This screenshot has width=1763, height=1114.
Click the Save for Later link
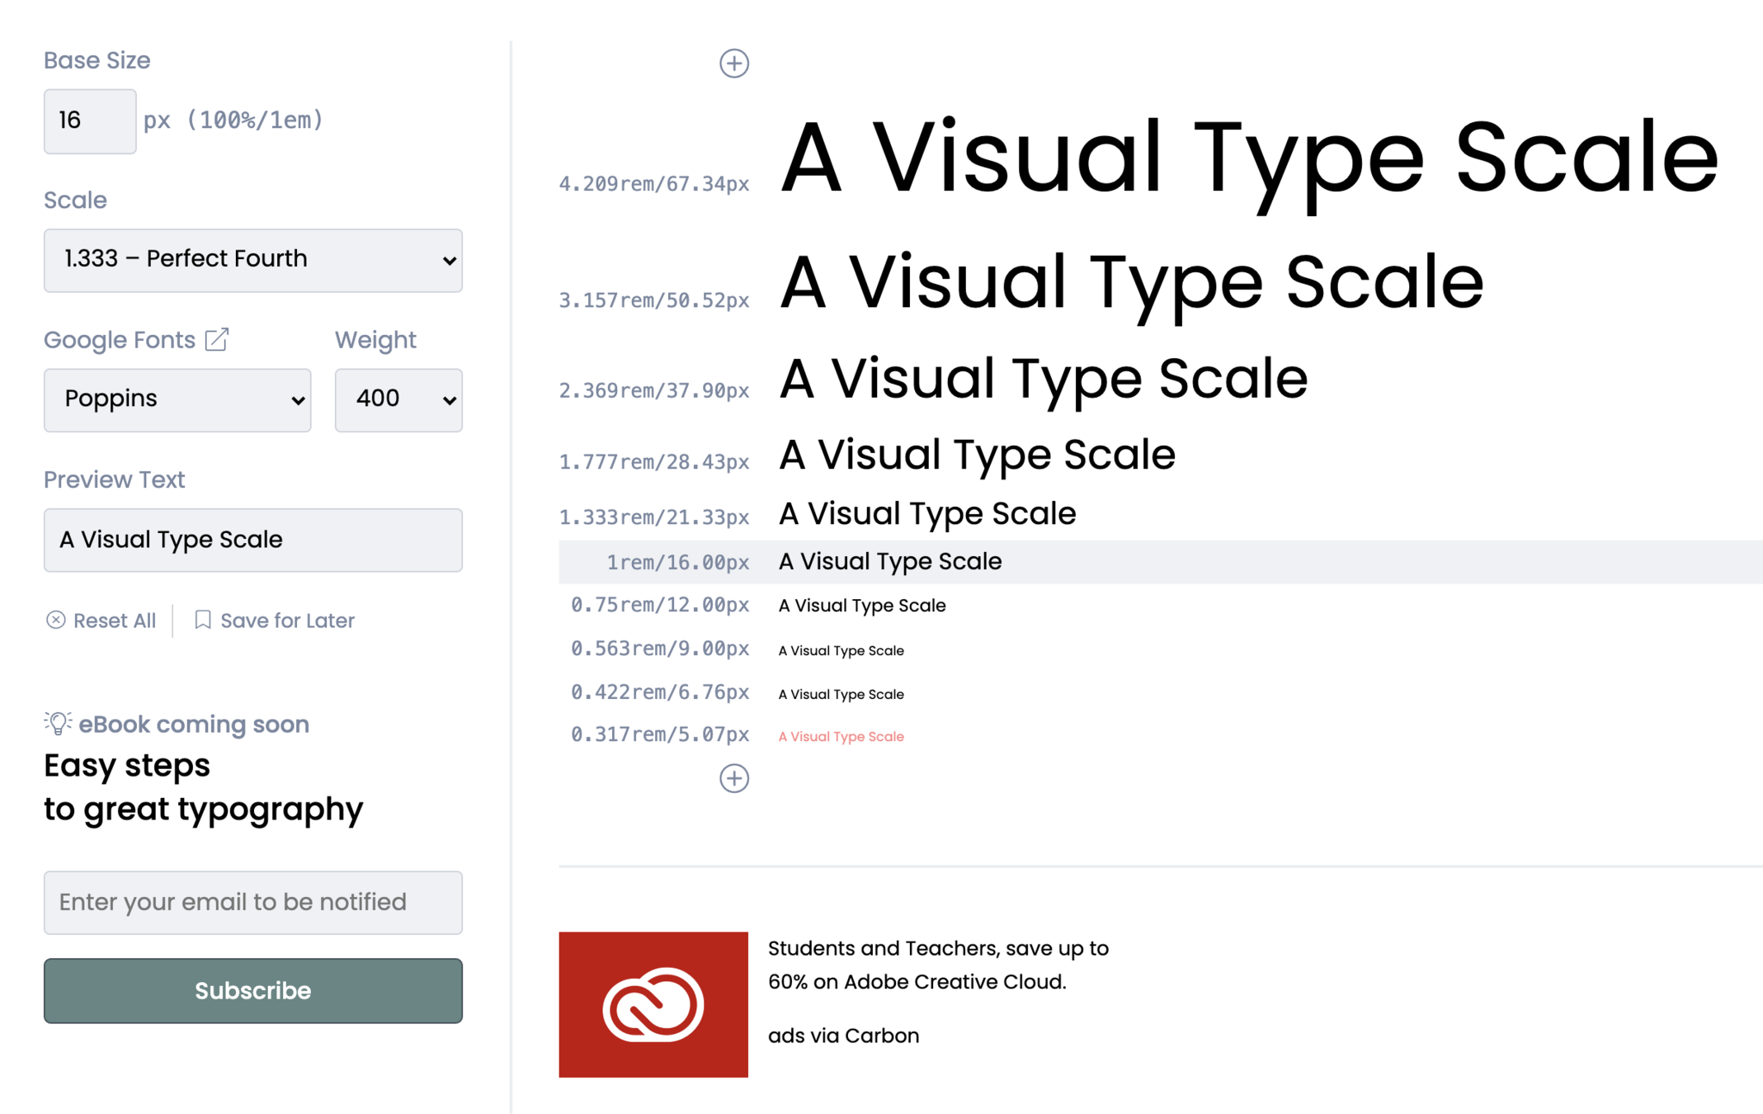[287, 621]
